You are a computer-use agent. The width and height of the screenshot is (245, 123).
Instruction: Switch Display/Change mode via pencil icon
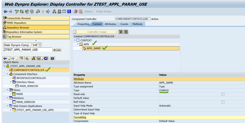click(x=17, y=12)
